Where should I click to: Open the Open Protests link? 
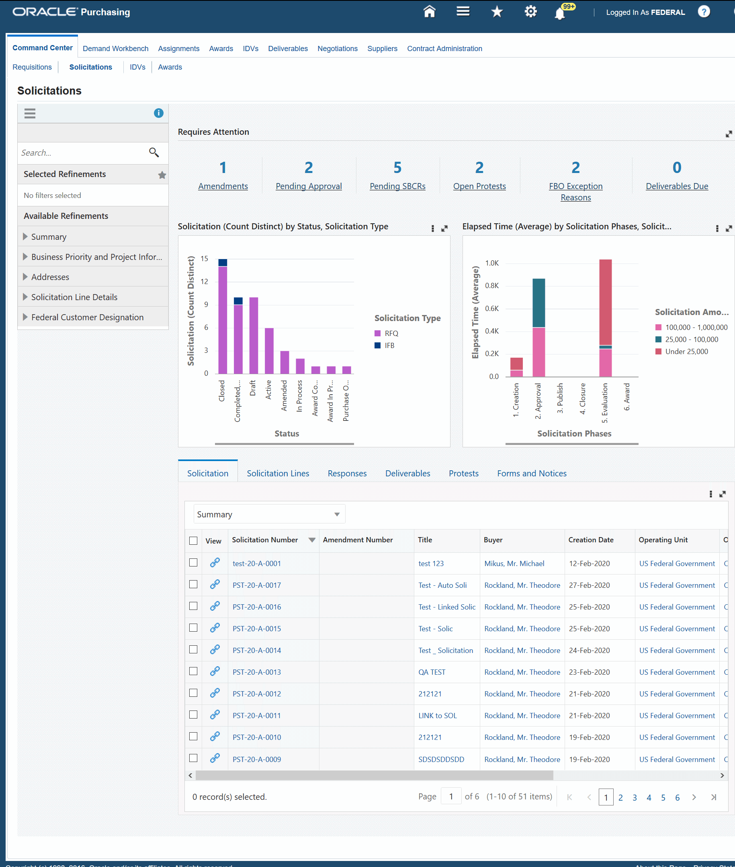pyautogui.click(x=479, y=186)
